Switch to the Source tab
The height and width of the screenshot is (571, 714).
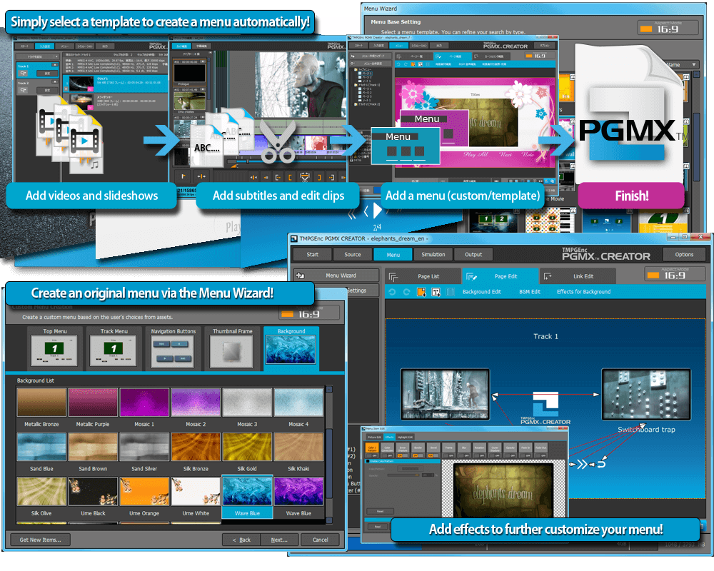(x=353, y=255)
